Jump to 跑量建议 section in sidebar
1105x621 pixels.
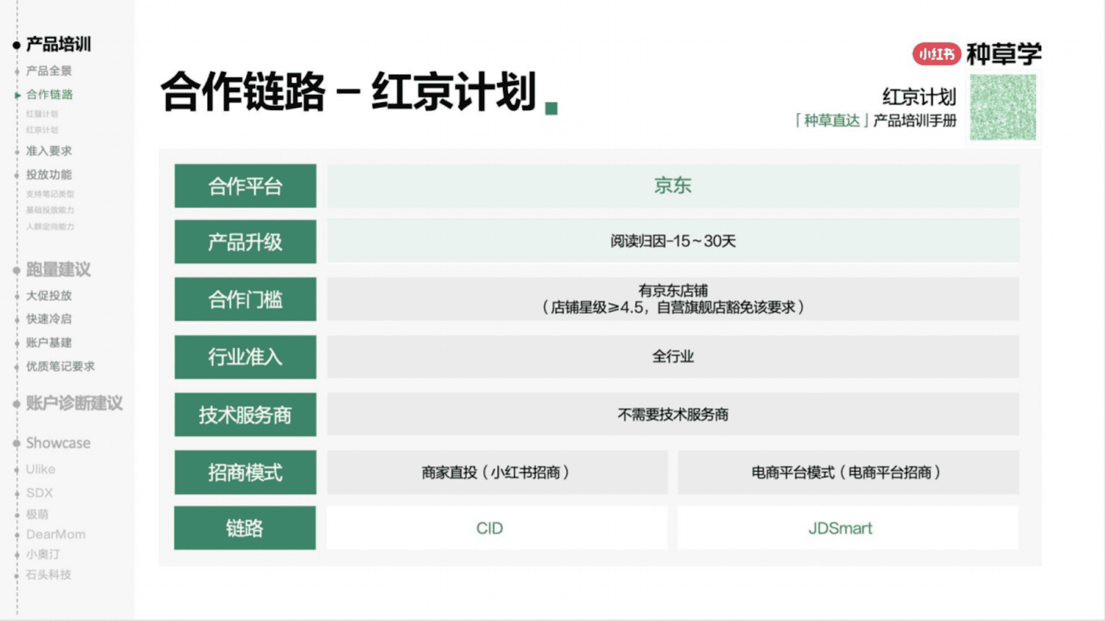58,270
